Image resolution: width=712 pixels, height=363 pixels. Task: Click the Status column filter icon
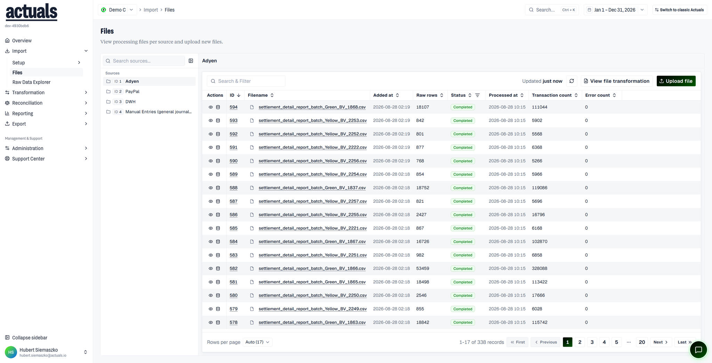pos(477,95)
